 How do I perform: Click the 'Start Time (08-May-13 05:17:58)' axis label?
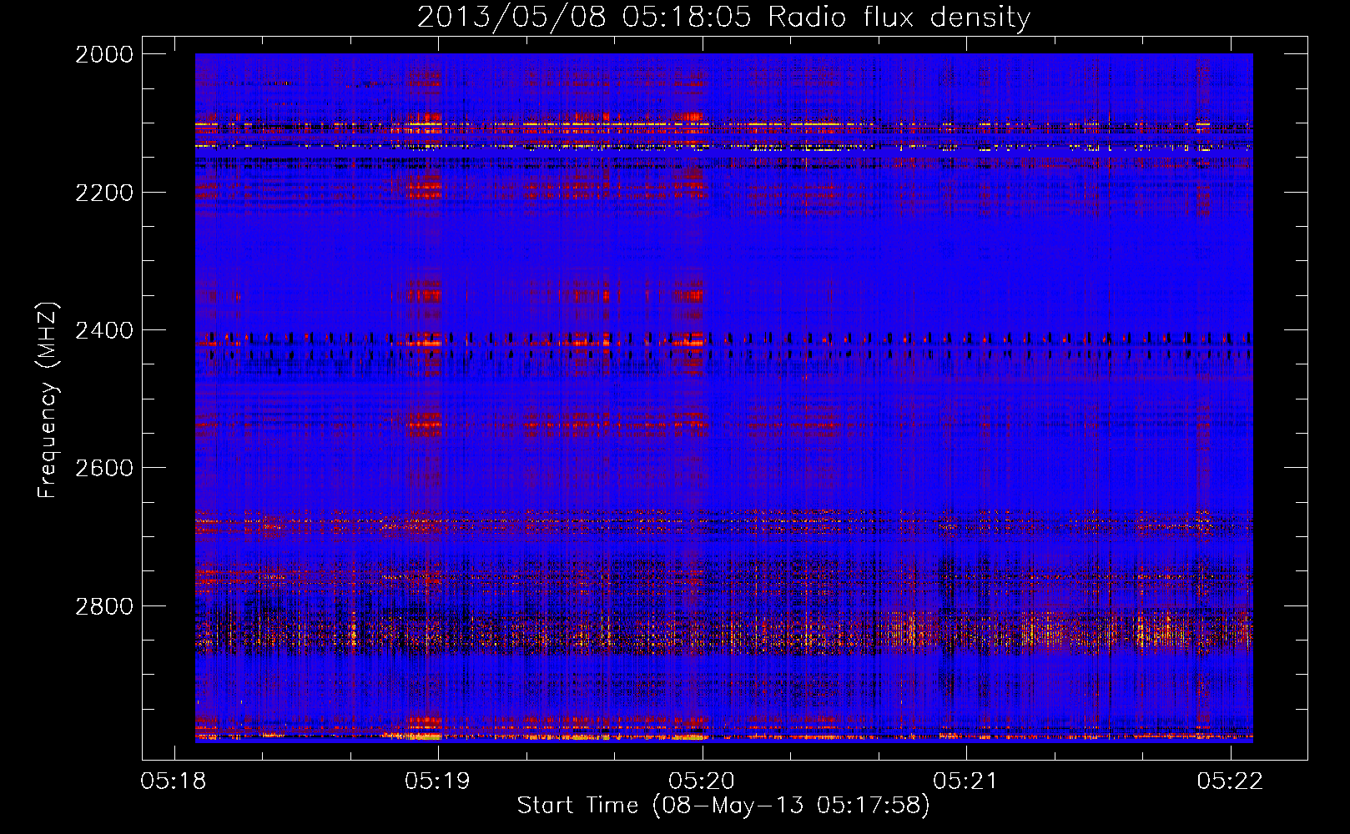(x=723, y=806)
